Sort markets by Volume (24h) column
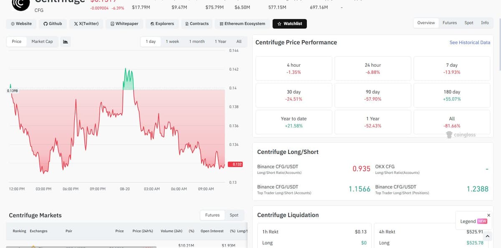This screenshot has width=501, height=248. pos(172,231)
